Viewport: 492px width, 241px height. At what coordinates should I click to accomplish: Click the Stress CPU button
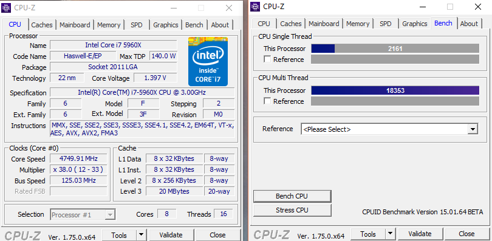292,210
